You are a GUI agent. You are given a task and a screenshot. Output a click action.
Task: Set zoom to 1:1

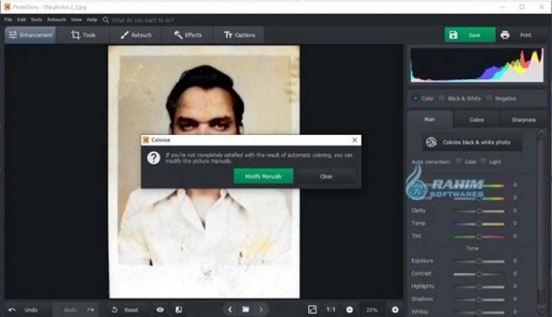tap(331, 309)
